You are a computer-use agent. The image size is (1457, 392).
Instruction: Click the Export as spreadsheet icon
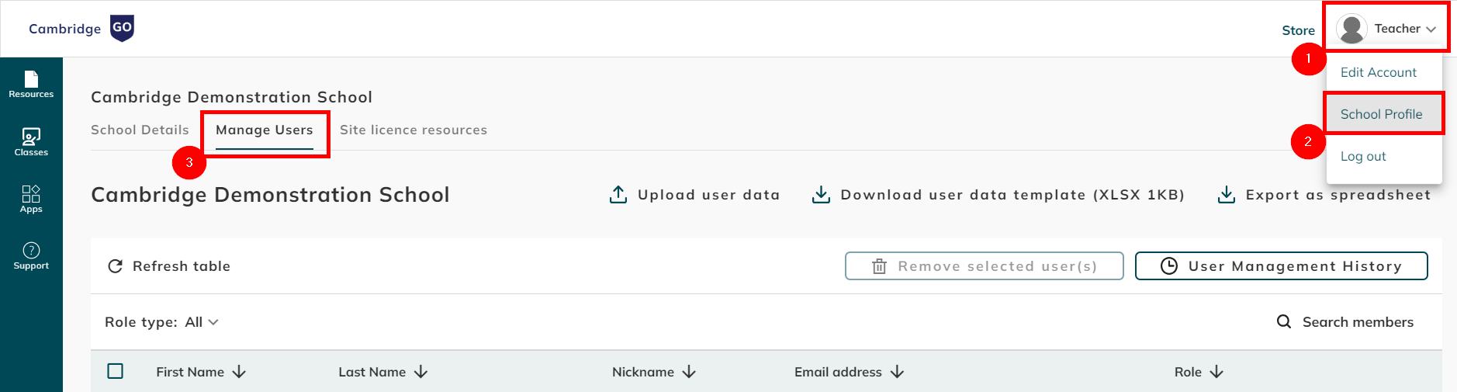1227,194
